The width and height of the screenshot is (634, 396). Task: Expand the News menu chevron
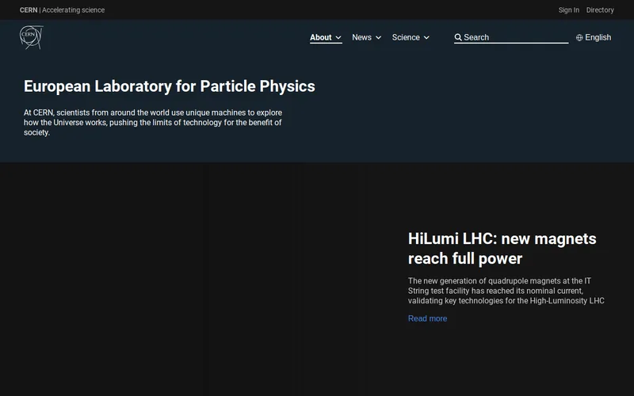click(379, 37)
